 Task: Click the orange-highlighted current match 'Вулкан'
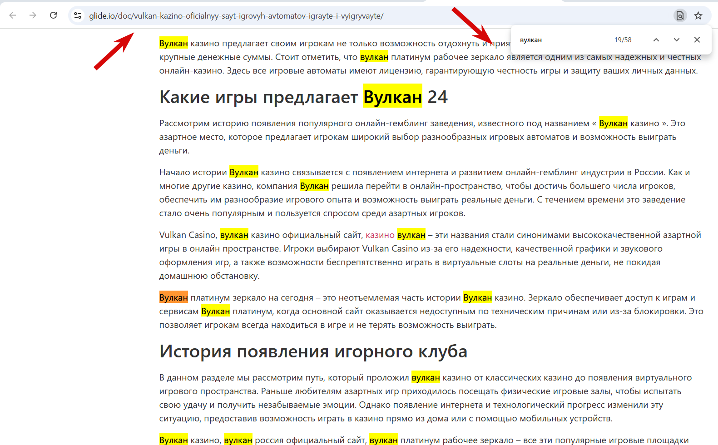click(173, 298)
